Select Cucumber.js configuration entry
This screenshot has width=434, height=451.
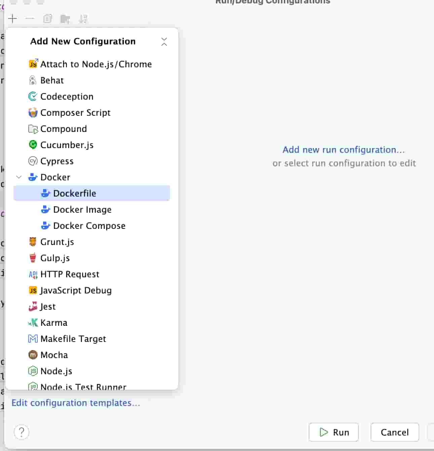(92, 145)
